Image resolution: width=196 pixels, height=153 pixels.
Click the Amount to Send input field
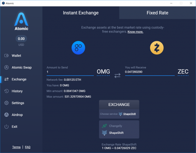[x=70, y=72]
